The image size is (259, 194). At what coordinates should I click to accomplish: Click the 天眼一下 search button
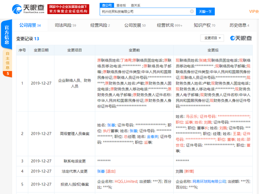pyautogui.click(x=205, y=12)
